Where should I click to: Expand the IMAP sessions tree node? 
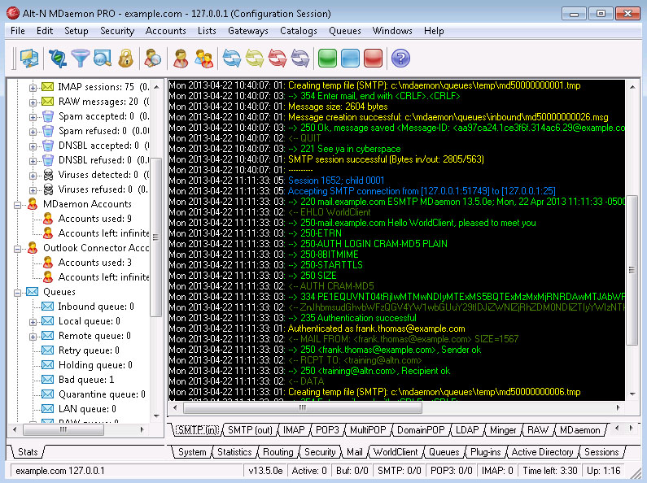click(x=33, y=87)
